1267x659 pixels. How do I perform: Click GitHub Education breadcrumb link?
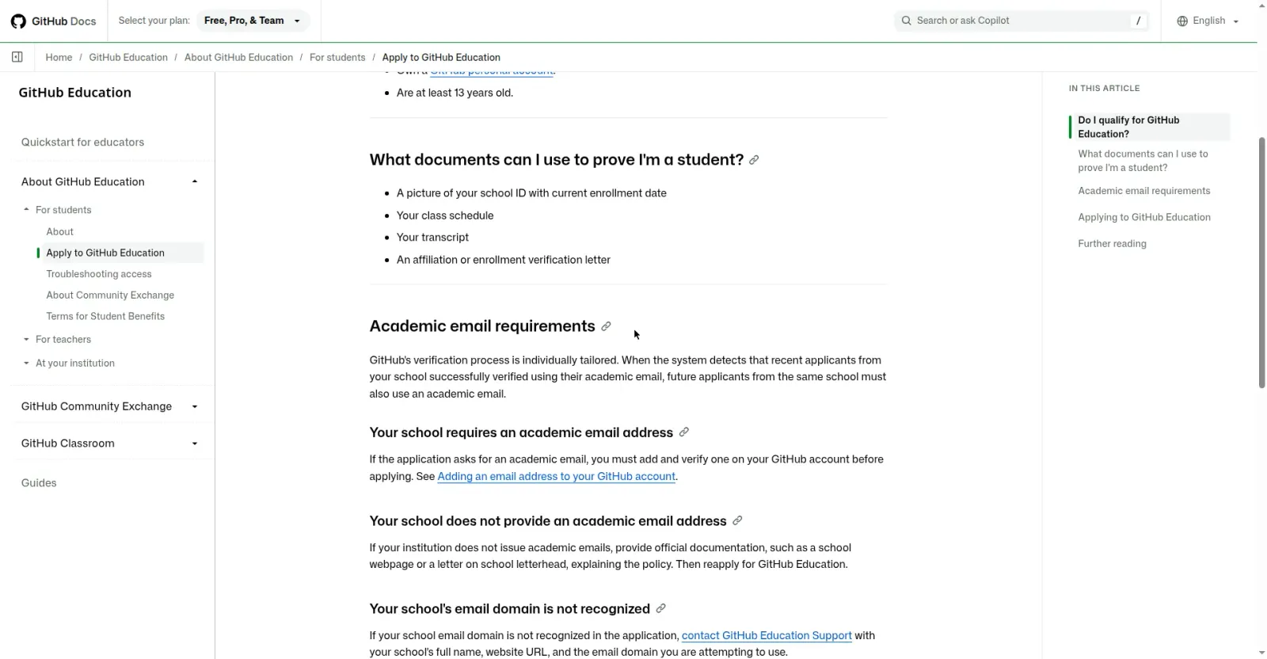tap(128, 58)
